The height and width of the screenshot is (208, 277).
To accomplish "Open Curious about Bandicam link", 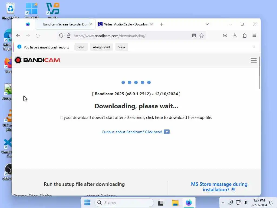I will (x=132, y=132).
